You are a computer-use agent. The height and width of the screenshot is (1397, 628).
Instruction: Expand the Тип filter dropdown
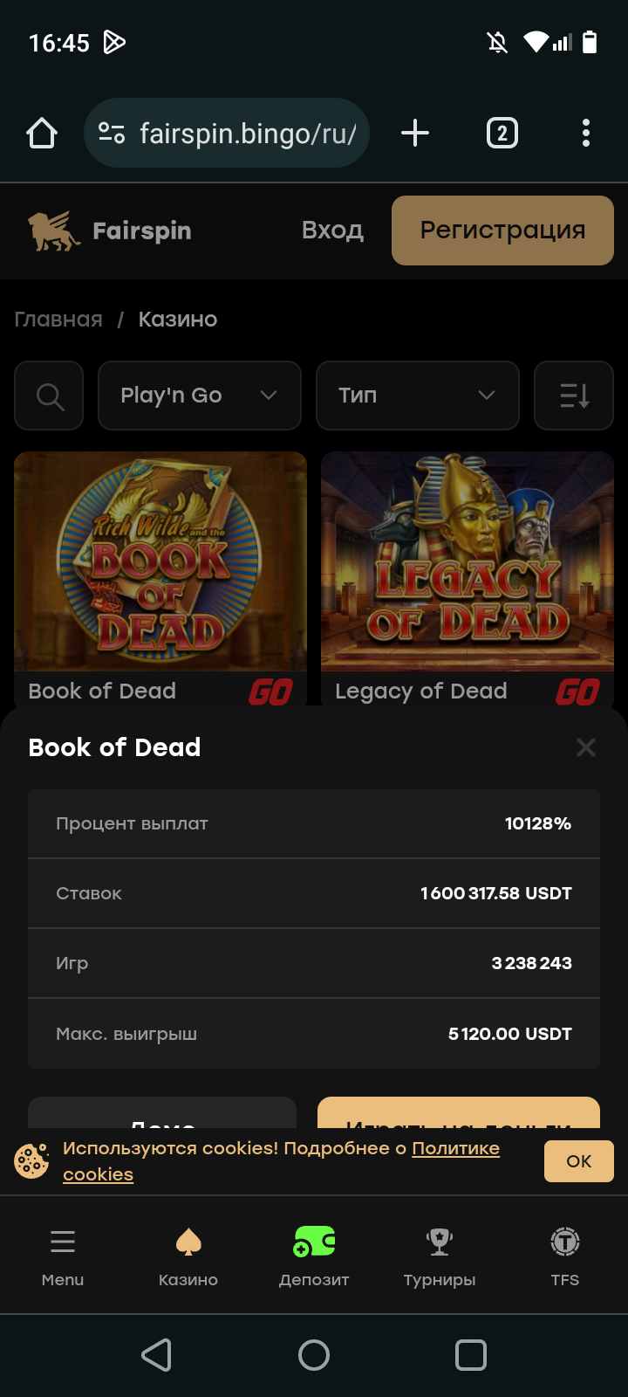tap(417, 396)
